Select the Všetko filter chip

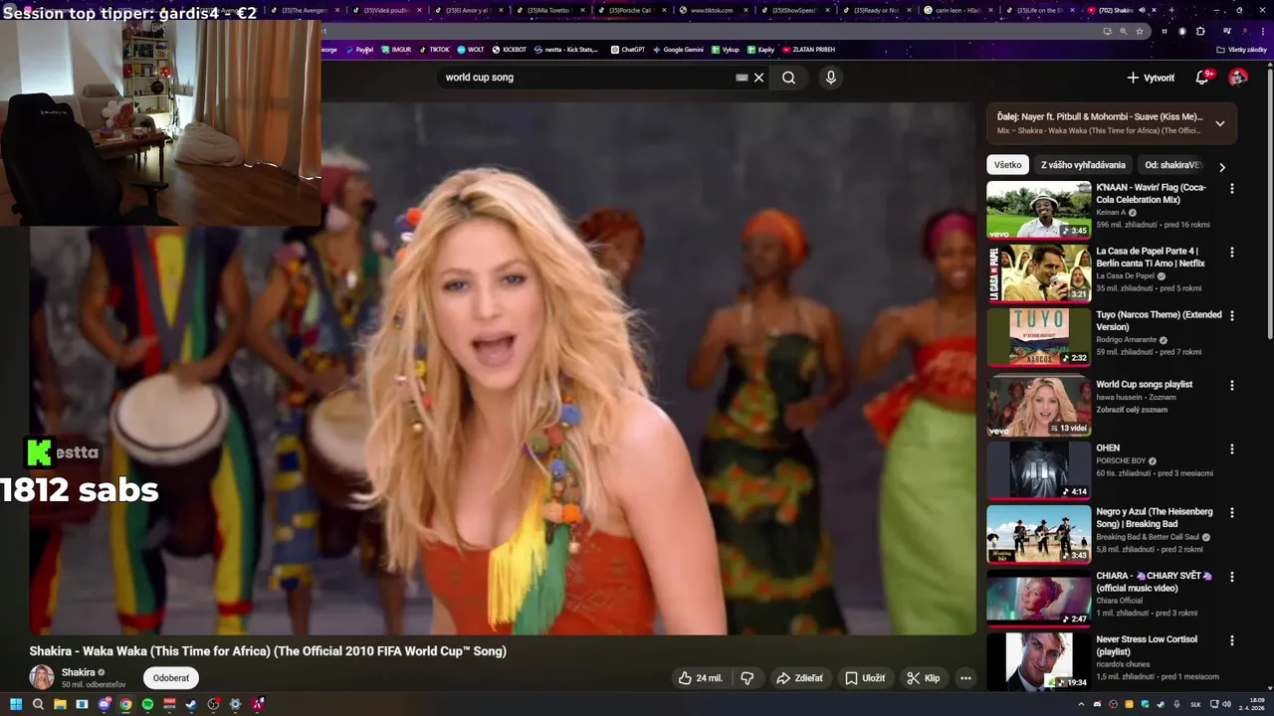[1008, 165]
